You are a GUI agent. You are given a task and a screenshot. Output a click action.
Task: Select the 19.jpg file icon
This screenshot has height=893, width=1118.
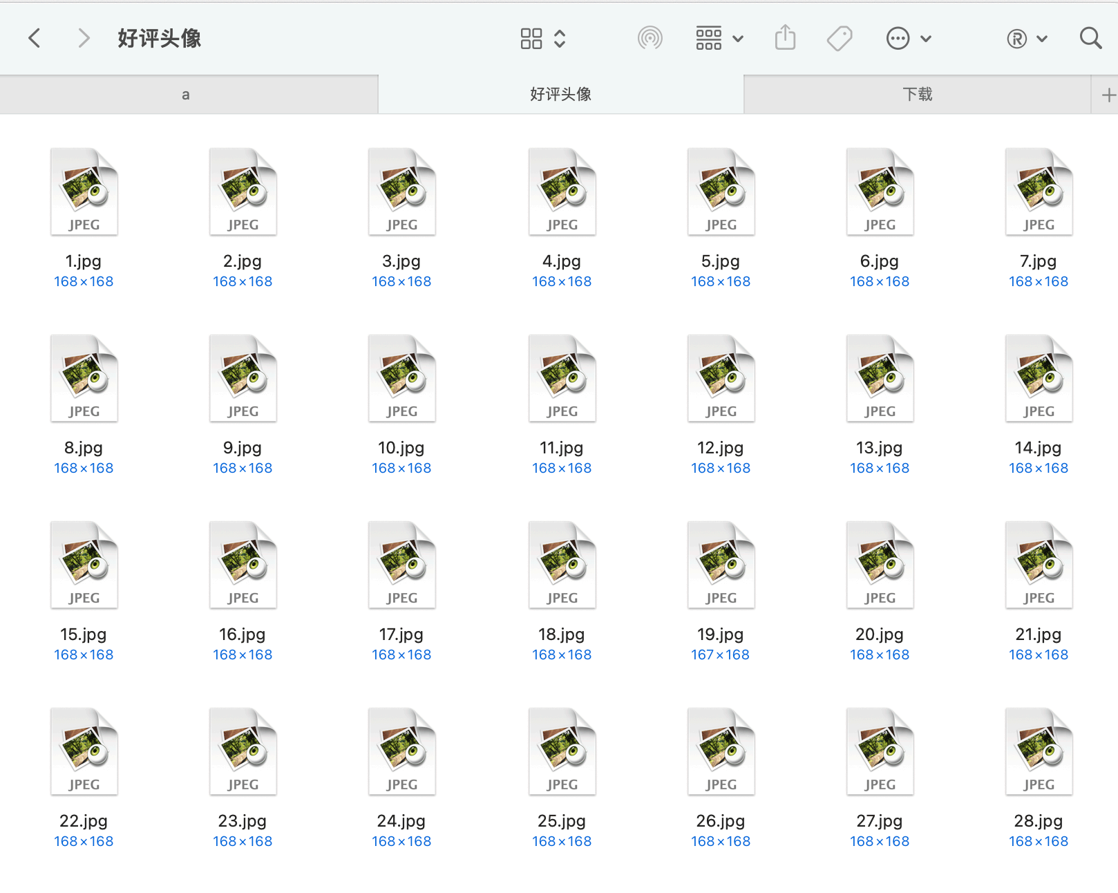[x=721, y=565]
